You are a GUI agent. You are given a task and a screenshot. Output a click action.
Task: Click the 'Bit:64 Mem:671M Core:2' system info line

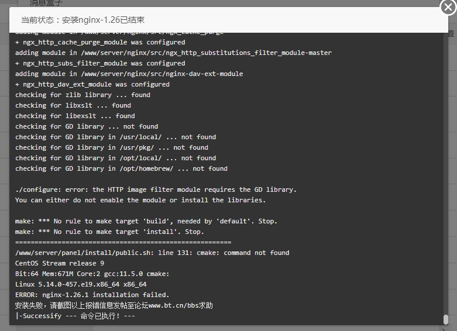(92, 274)
